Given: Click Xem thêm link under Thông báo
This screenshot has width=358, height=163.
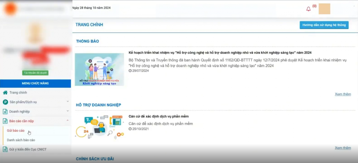Looking at the screenshot, I should pyautogui.click(x=343, y=94).
